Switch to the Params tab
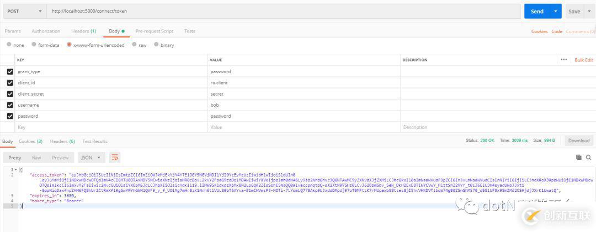596x232 pixels. (13, 31)
